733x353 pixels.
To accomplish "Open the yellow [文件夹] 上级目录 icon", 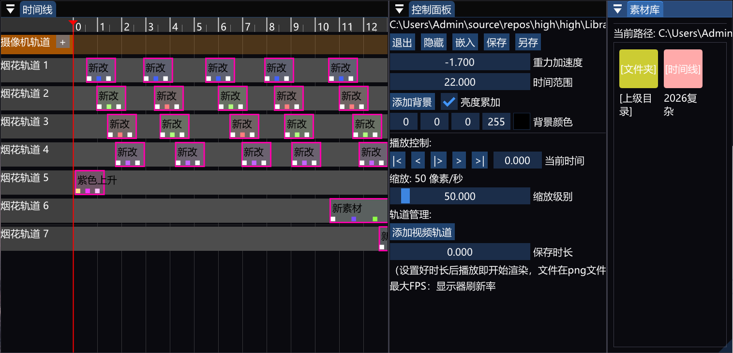I will (x=638, y=68).
